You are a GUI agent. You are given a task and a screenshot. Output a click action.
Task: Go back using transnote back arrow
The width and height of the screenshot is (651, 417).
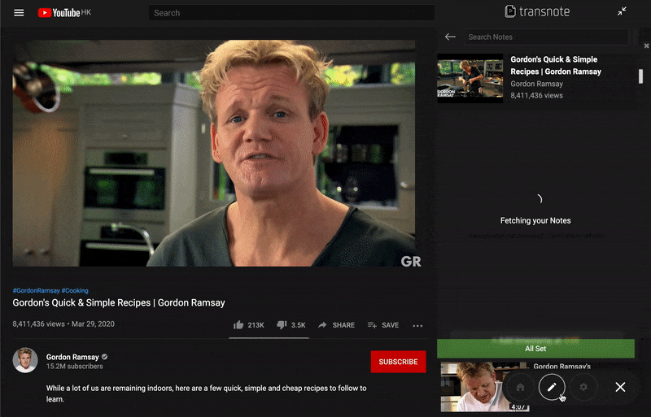click(450, 37)
